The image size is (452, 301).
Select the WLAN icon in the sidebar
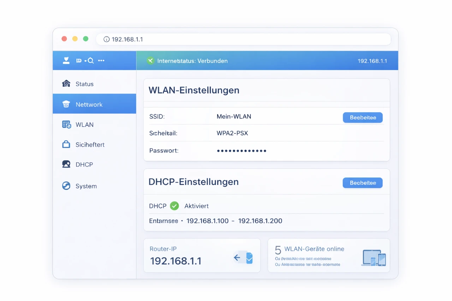[x=66, y=124]
